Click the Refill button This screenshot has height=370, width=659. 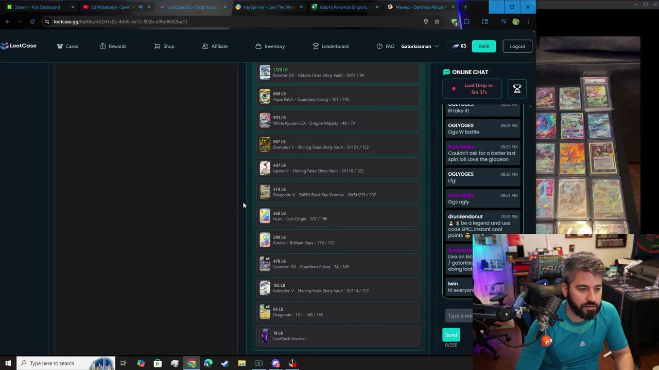coord(484,46)
